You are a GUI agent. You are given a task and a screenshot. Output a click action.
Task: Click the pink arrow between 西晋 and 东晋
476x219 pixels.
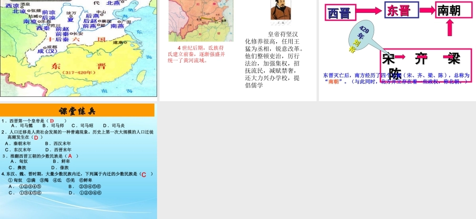[x=368, y=11]
